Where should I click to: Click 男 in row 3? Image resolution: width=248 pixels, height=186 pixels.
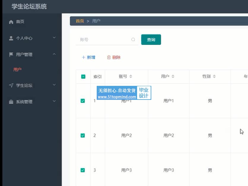coord(210,170)
